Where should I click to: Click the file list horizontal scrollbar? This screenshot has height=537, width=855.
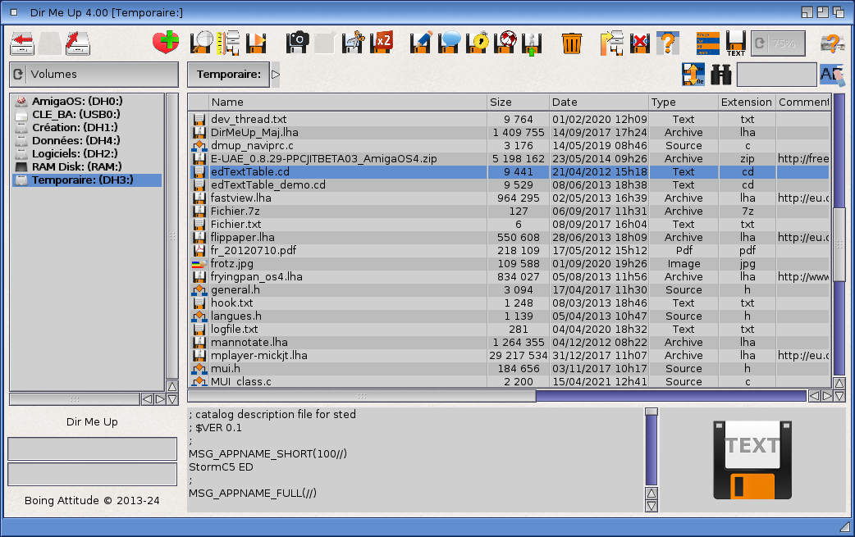pyautogui.click(x=670, y=396)
